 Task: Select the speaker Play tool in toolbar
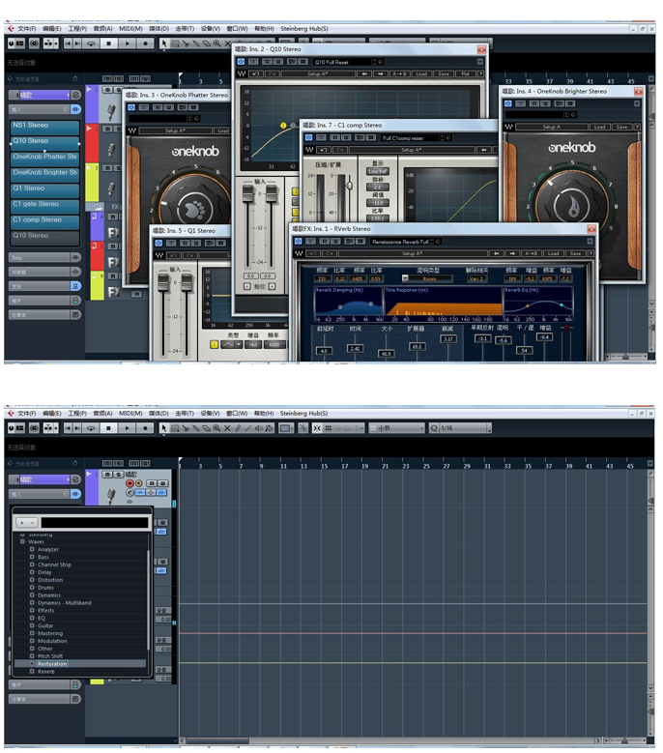click(x=258, y=428)
